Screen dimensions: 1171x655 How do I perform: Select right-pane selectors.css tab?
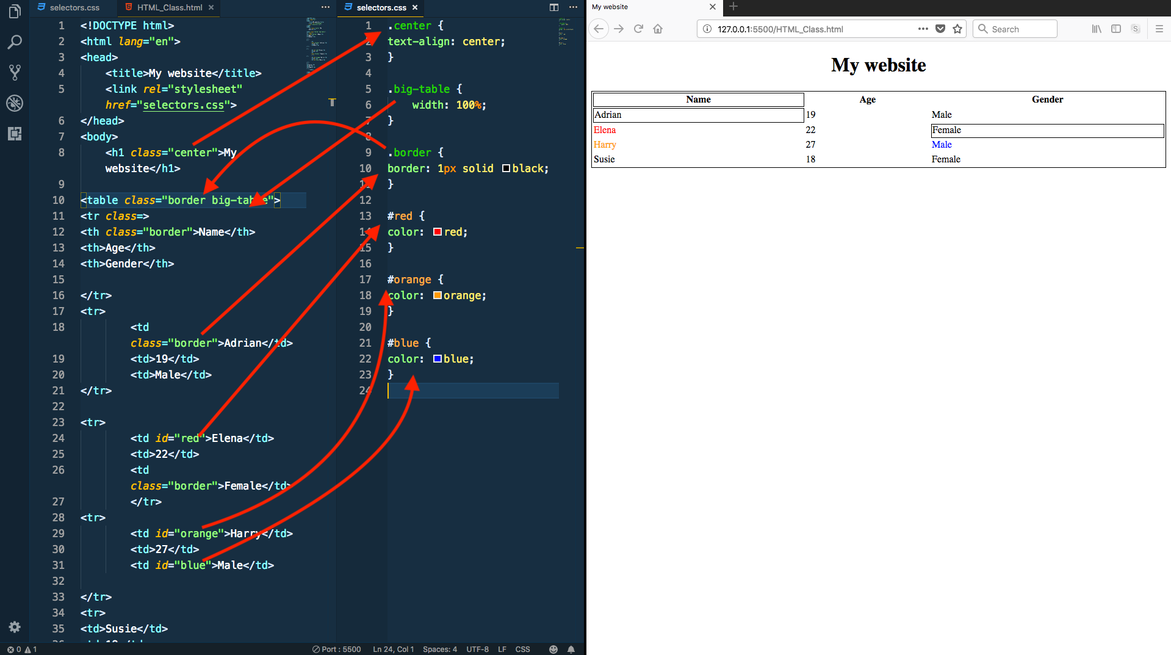click(x=381, y=7)
